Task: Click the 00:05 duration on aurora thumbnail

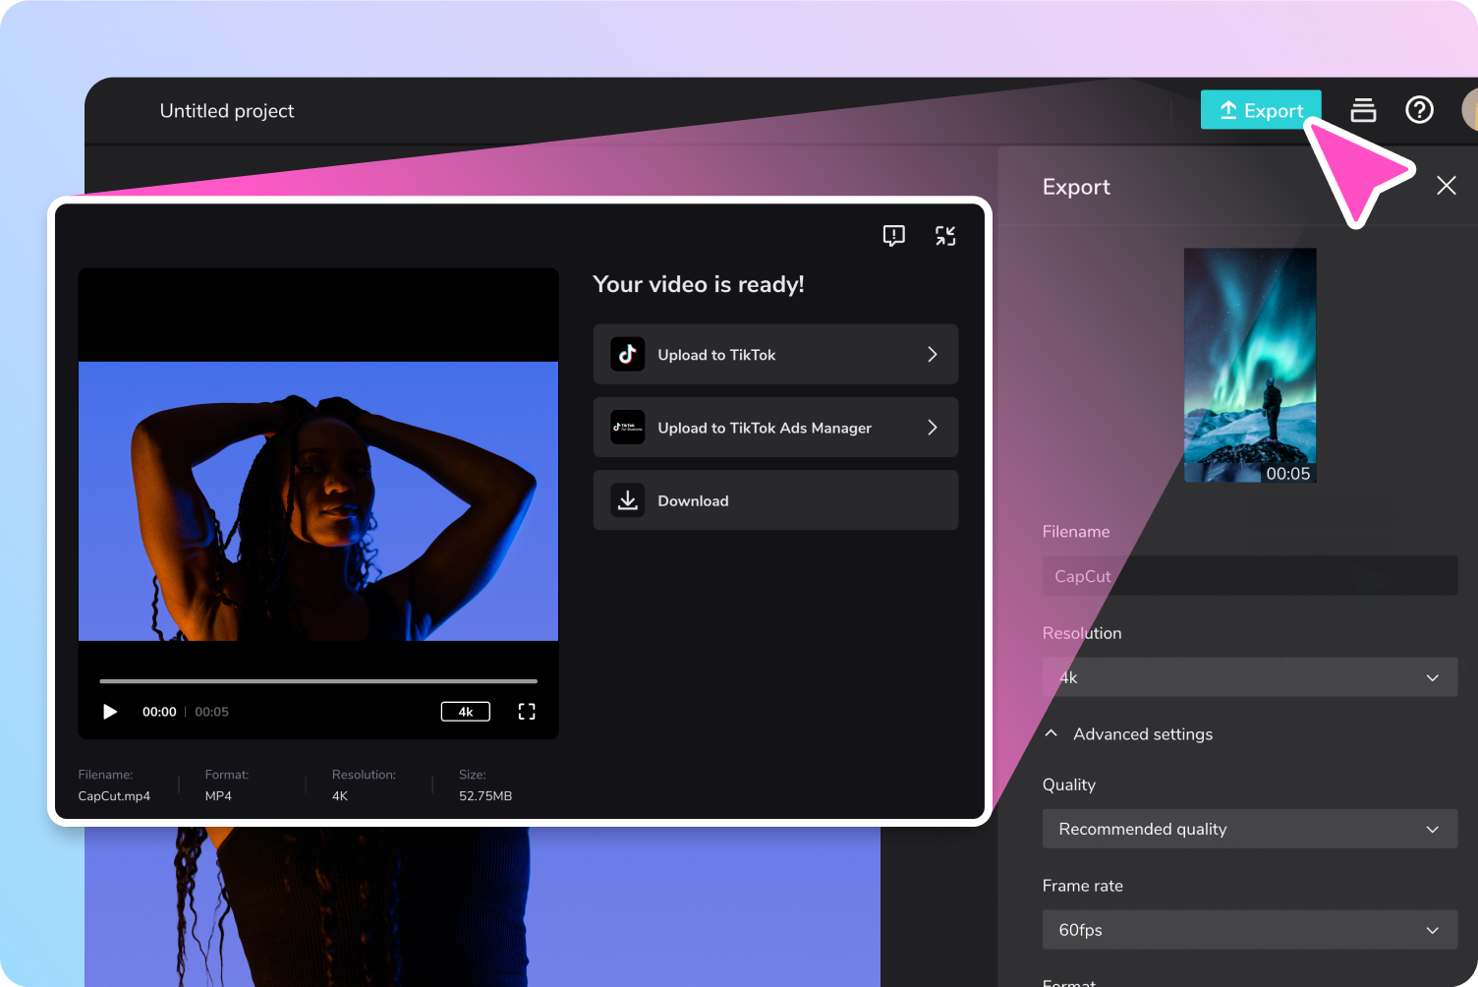Action: (1288, 474)
